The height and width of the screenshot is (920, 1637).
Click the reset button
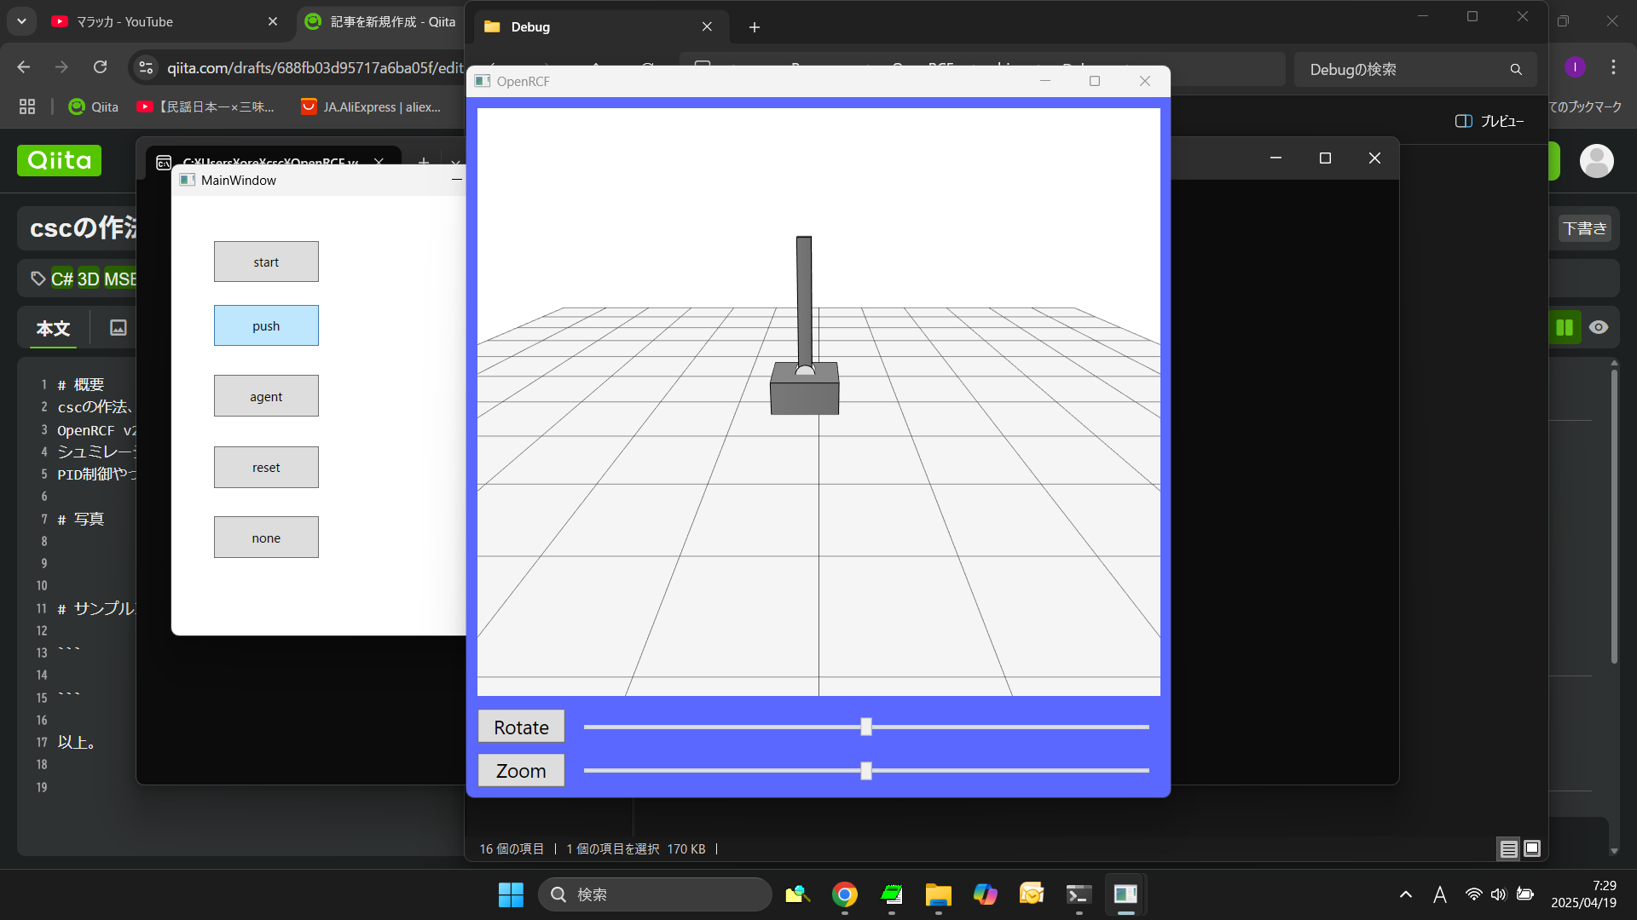(x=266, y=468)
